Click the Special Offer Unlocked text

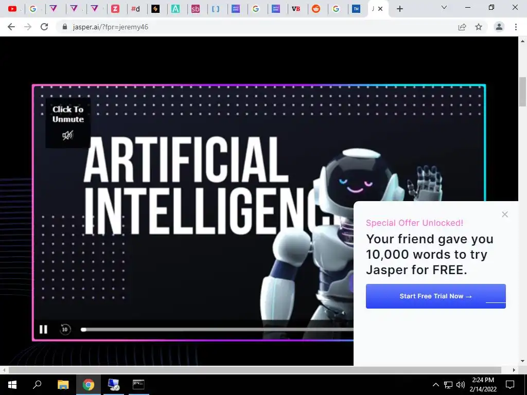pos(414,223)
